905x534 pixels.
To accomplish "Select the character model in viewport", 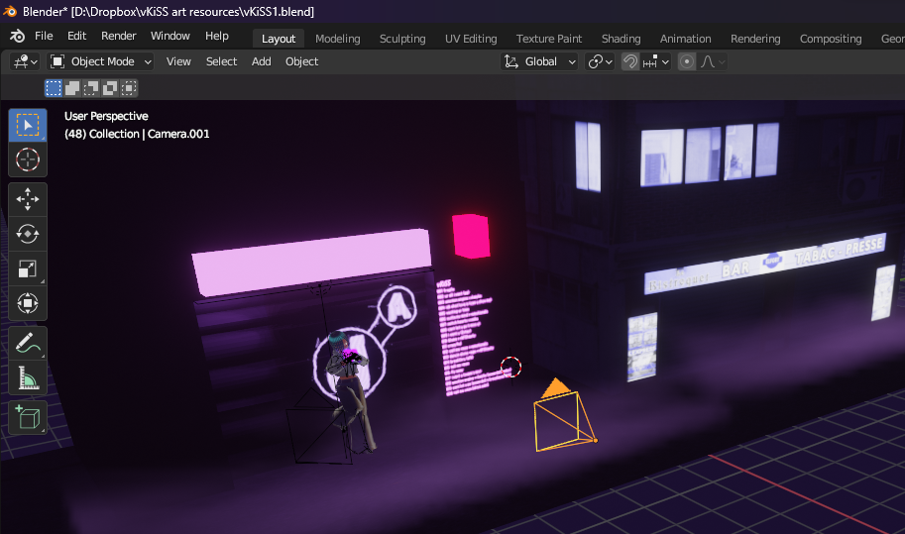I will (349, 392).
